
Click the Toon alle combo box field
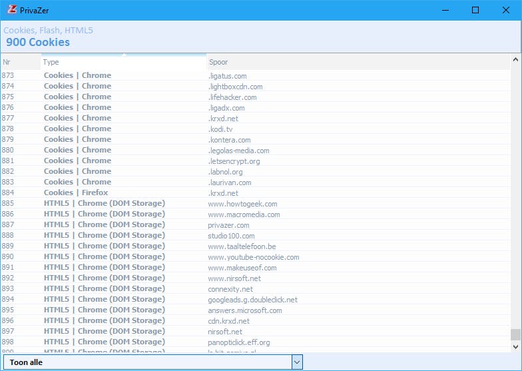pos(153,362)
